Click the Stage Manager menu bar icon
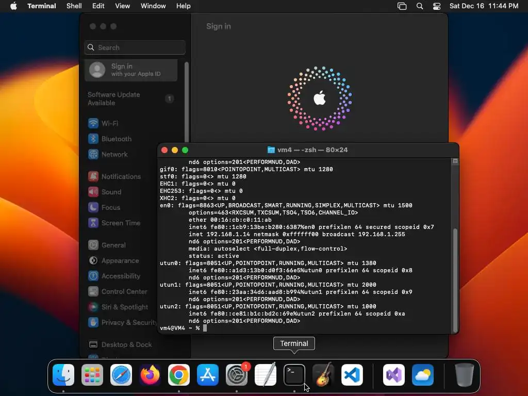Image resolution: width=528 pixels, height=396 pixels. pos(402,6)
